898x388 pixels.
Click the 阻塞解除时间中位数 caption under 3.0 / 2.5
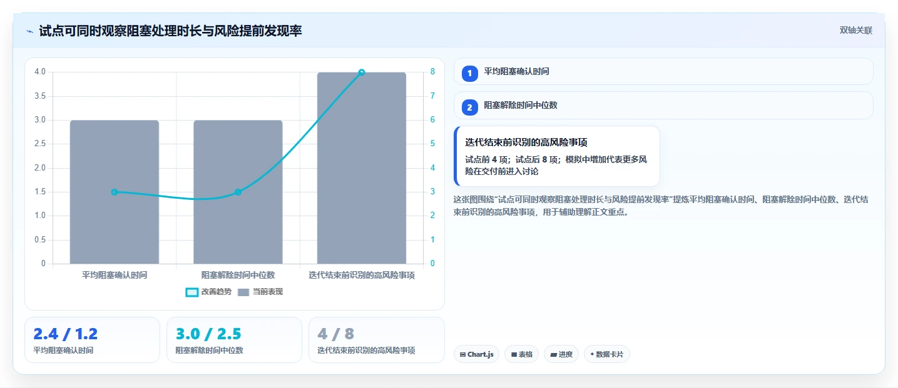(209, 351)
